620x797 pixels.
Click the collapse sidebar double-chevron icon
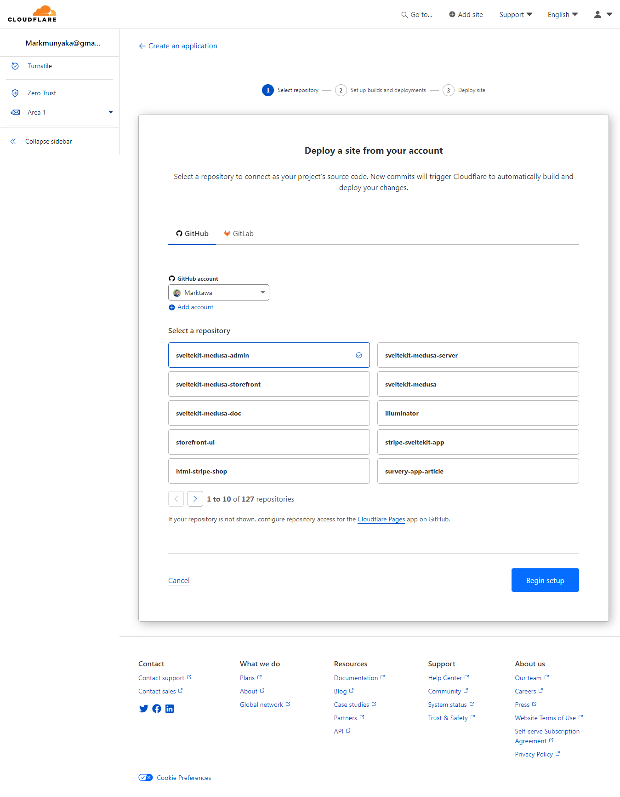(13, 141)
